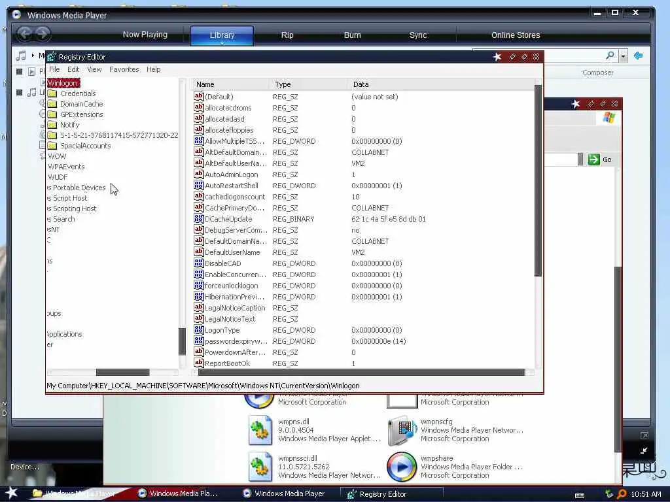This screenshot has width=670, height=502.
Task: Select the passwordexpirywarning value
Action: click(x=236, y=341)
